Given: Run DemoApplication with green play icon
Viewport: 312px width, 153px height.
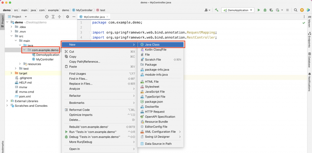Looking at the screenshot, I should pos(259,10).
